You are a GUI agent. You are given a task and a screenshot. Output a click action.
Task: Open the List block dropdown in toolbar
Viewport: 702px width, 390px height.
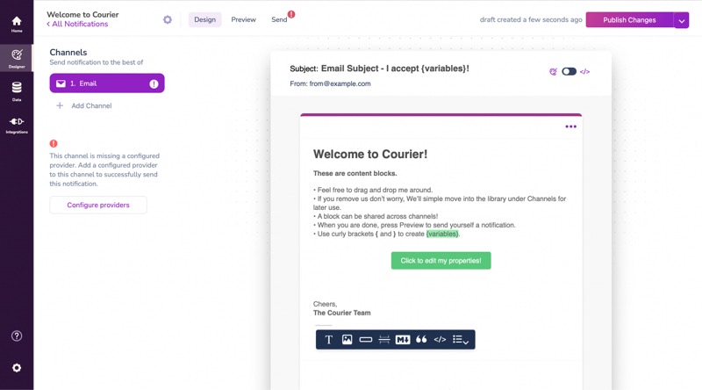(460, 340)
